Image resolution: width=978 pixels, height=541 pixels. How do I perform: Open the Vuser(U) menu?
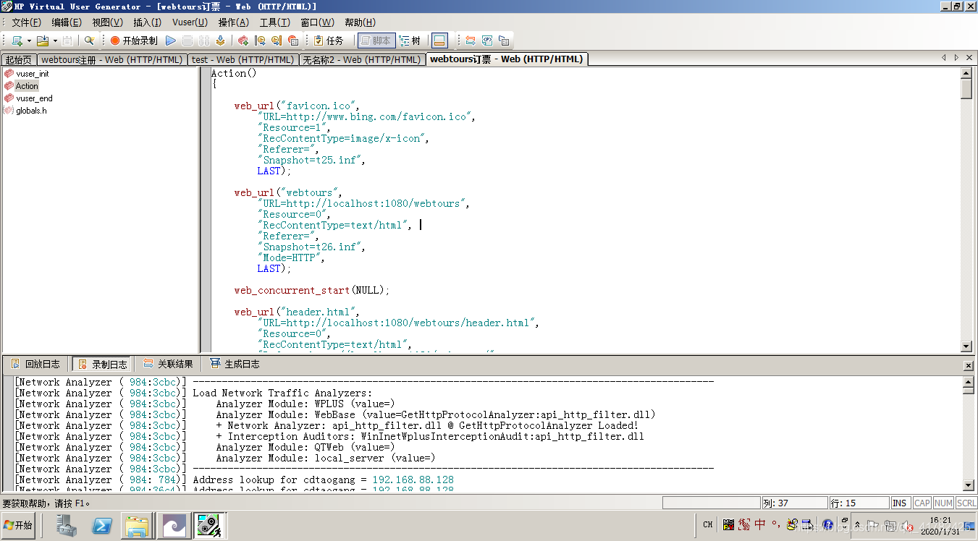[x=190, y=22]
